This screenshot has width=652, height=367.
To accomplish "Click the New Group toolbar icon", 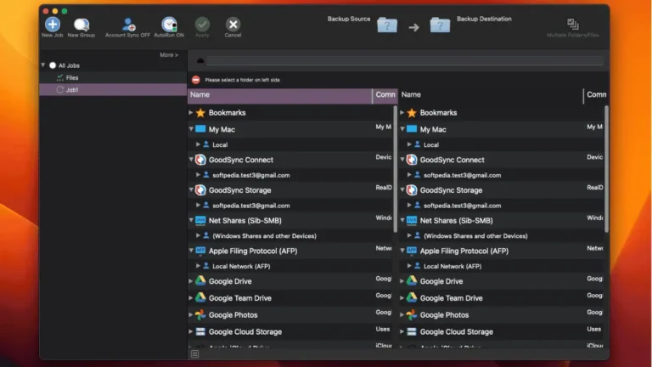I will 81,25.
